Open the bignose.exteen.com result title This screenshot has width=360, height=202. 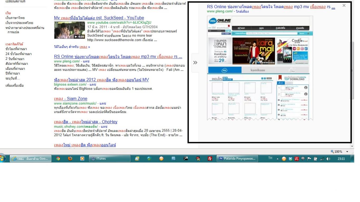[x=101, y=80]
